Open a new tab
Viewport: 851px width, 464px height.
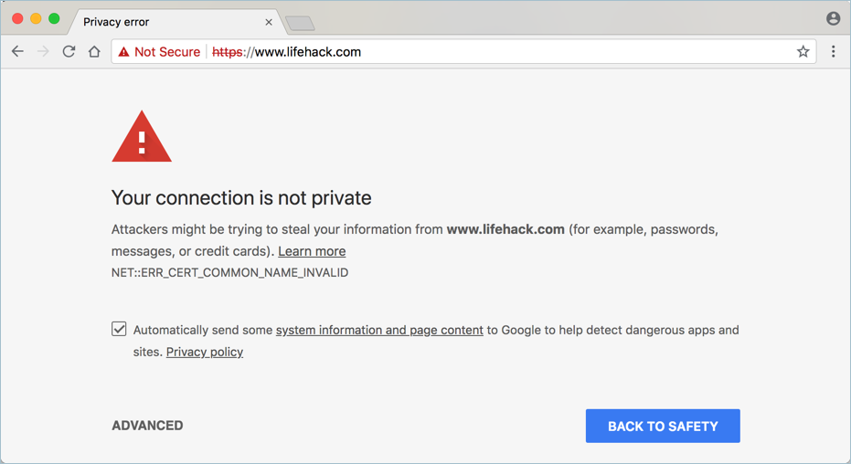tap(300, 23)
